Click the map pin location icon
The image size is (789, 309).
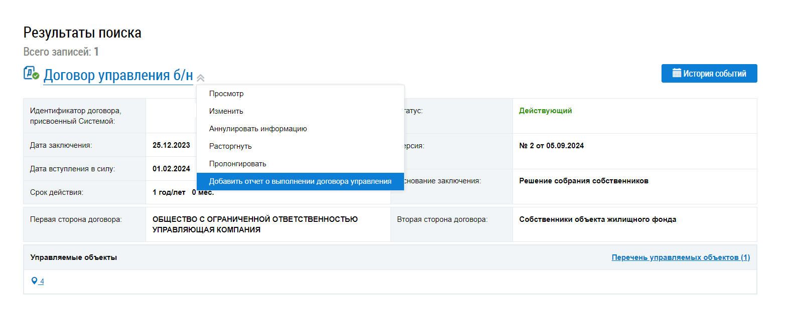tap(34, 281)
